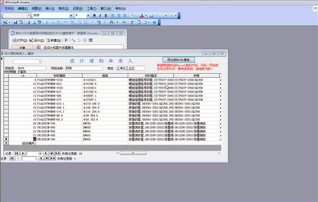Click the scroll right arrow of subform
The height and width of the screenshot is (202, 318).
pos(219,153)
